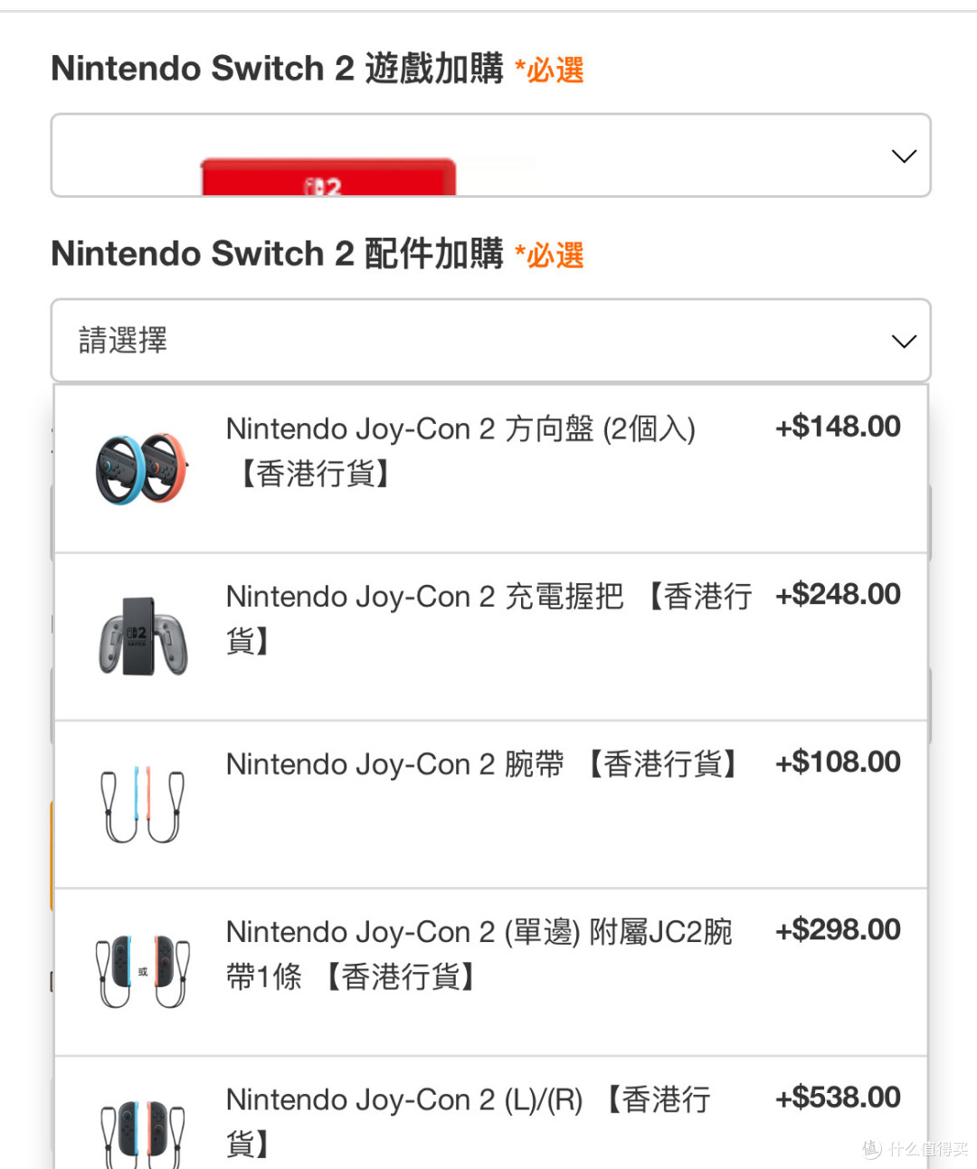Click the +$248.00 price label
The height and width of the screenshot is (1169, 977).
(x=838, y=595)
